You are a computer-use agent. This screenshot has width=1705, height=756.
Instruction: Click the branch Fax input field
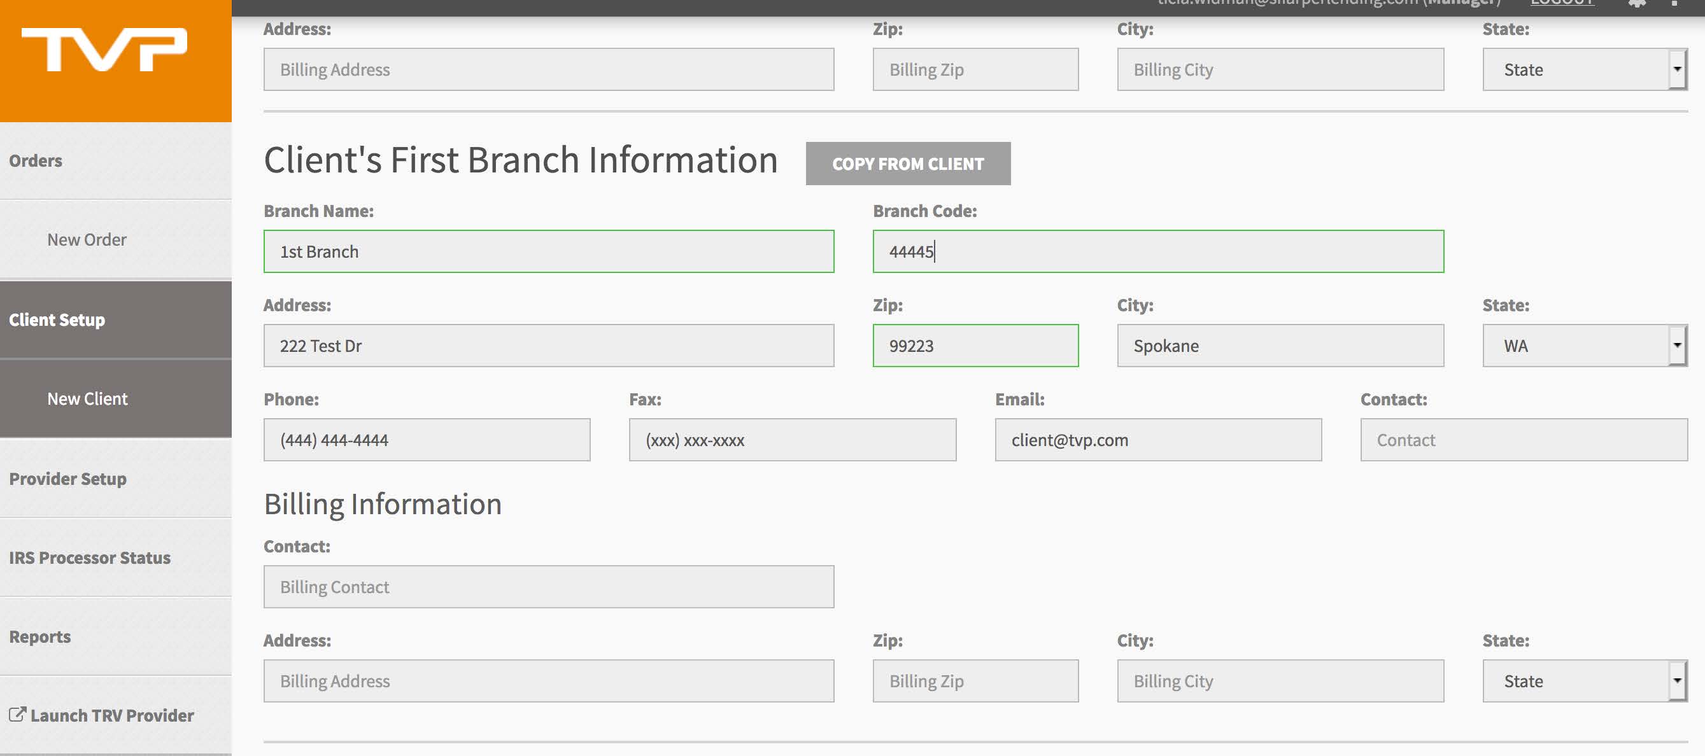tap(791, 440)
